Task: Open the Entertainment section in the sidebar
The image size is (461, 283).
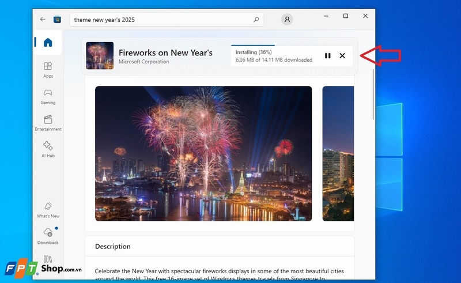Action: (x=48, y=123)
